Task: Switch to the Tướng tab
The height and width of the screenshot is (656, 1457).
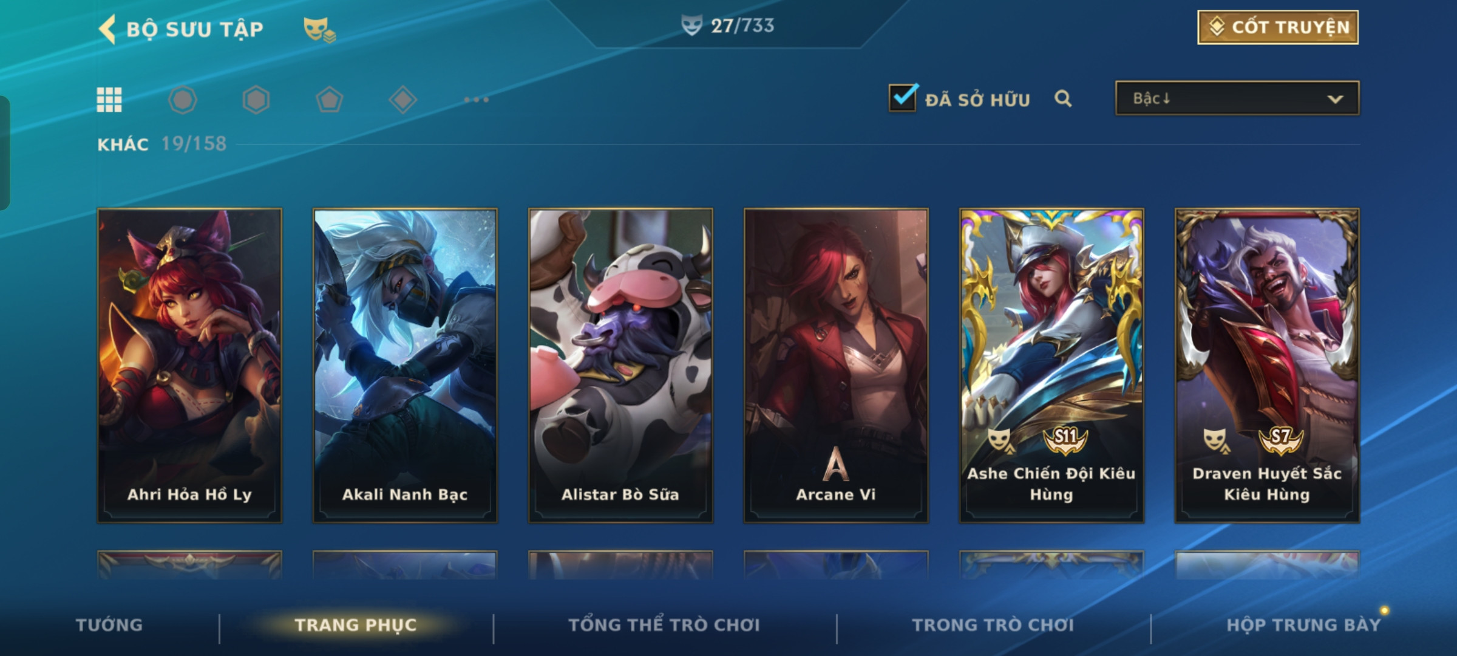Action: [109, 625]
